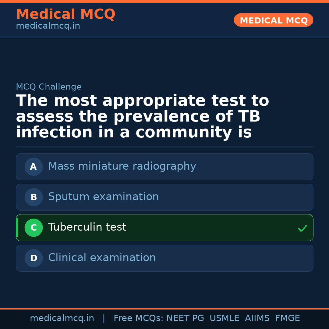Screen dimensions: 329x329
Task: Click the TB prevalence question text
Action: click(142, 117)
